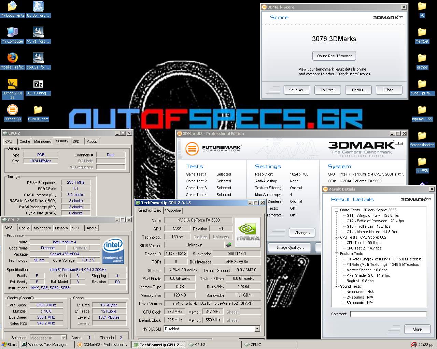Open the orthos folder
The height and width of the screenshot is (349, 437).
coord(422,61)
